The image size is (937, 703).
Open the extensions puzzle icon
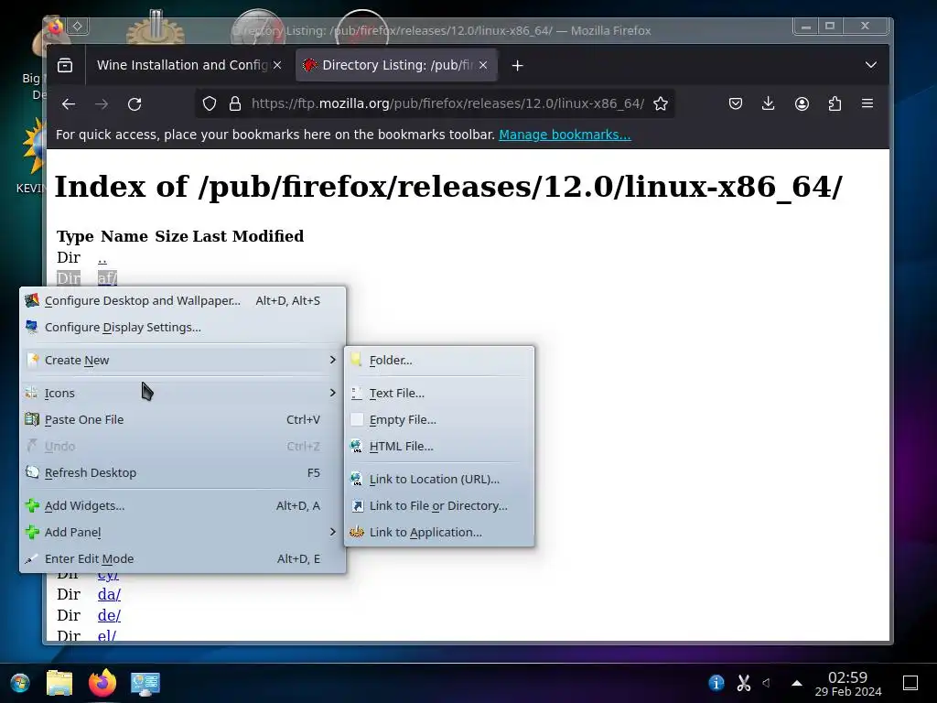[x=835, y=104]
